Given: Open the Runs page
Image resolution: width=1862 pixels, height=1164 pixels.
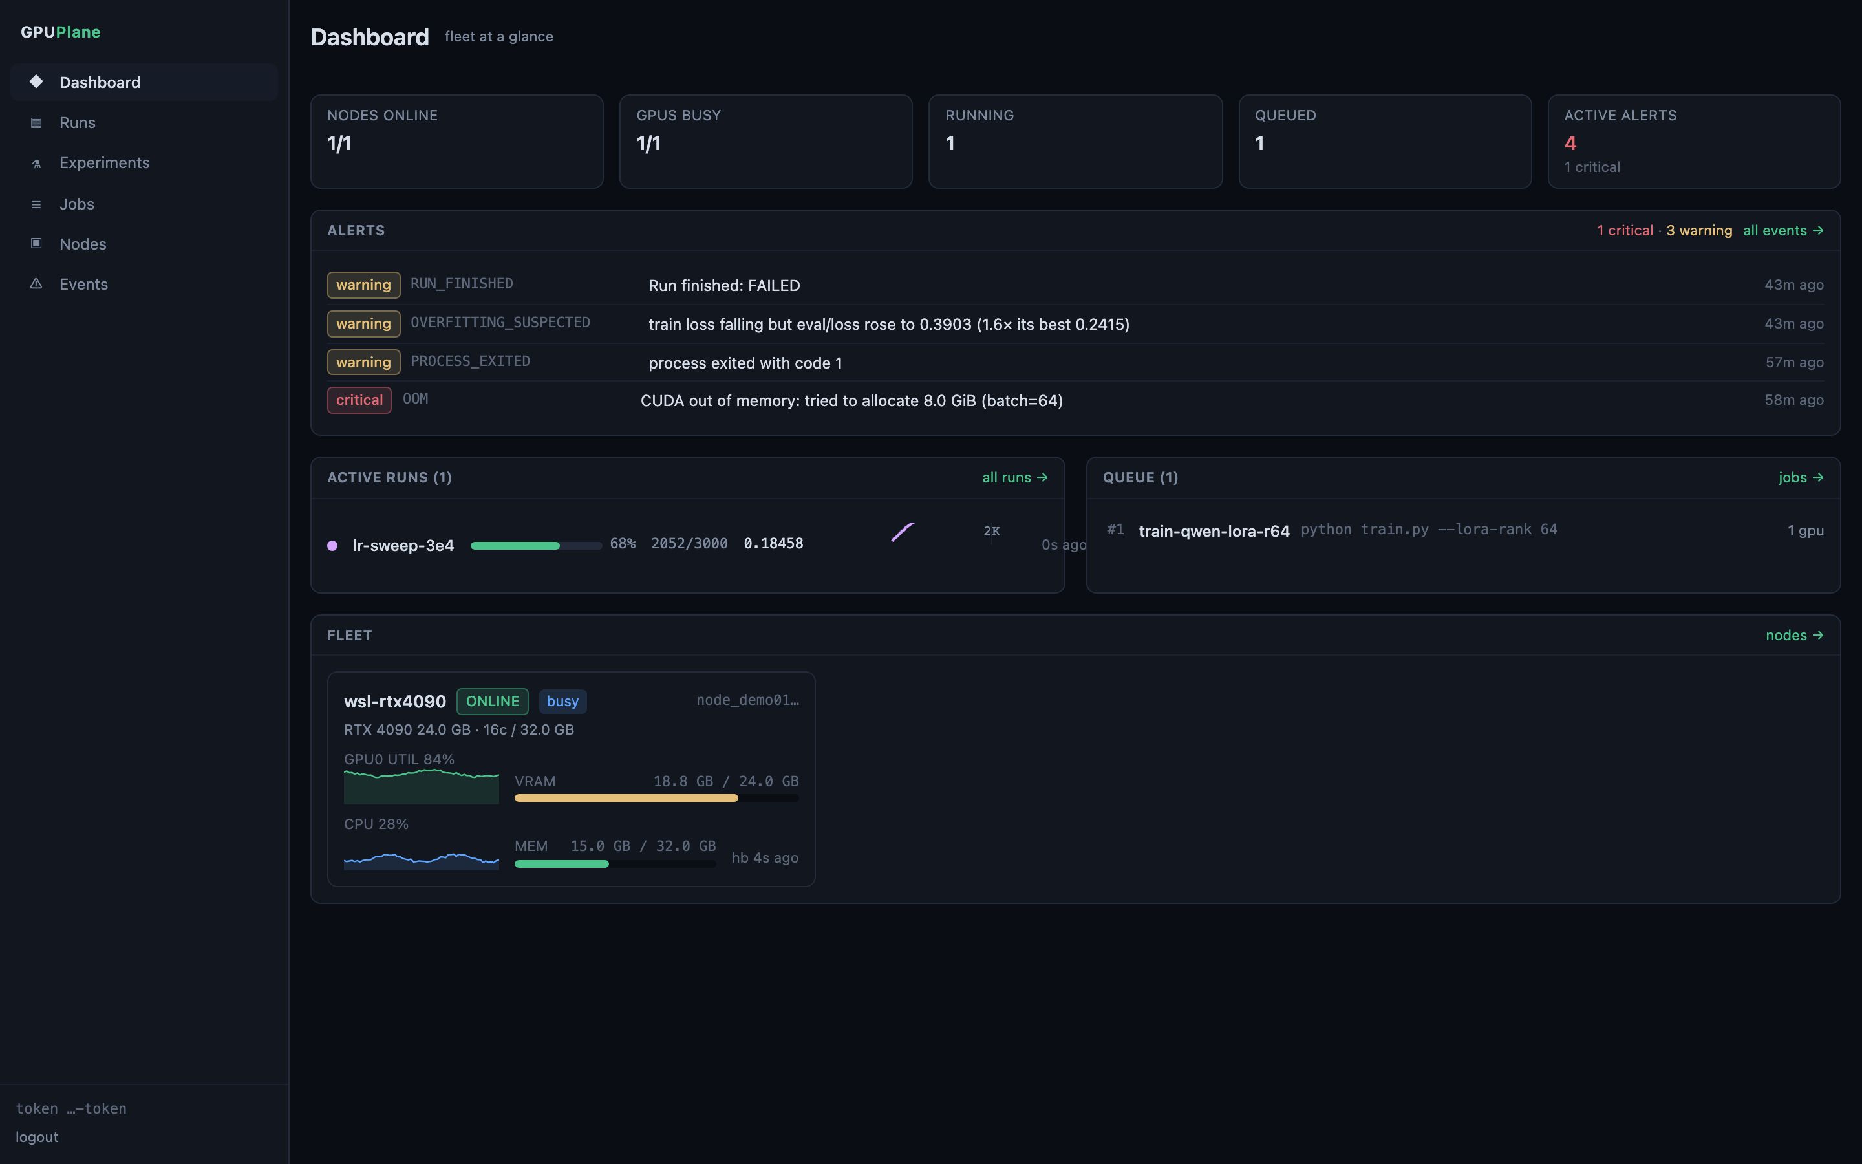Looking at the screenshot, I should pos(145,122).
